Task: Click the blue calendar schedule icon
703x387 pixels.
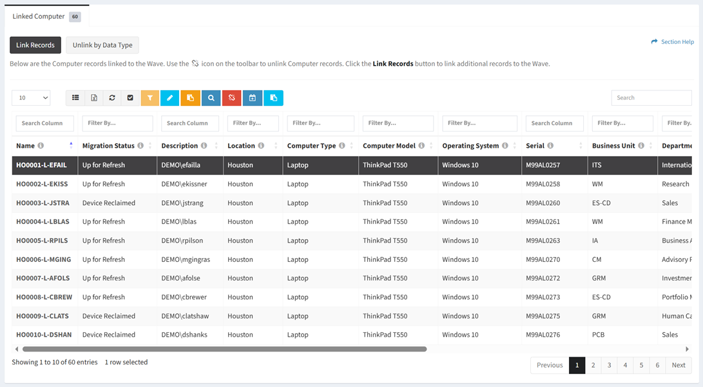Action: 253,98
